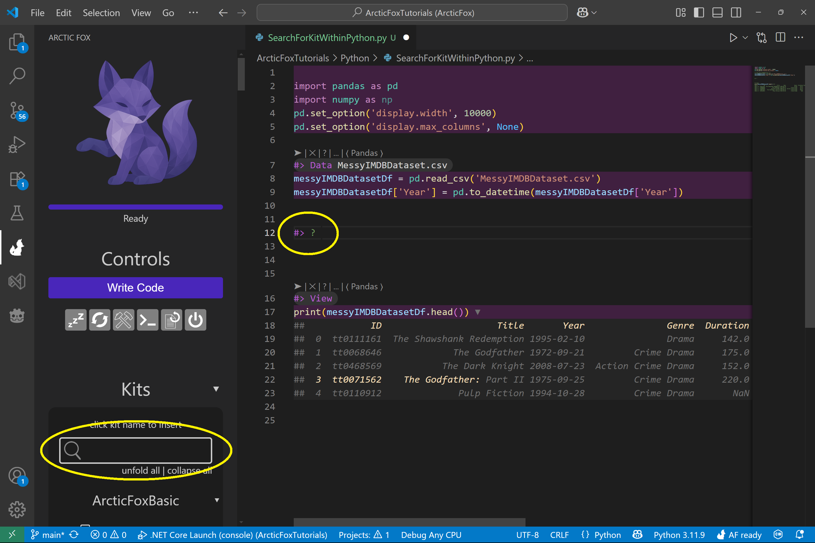Viewport: 815px width, 543px height.
Task: Click the crossed hammers build control
Action: tap(123, 320)
